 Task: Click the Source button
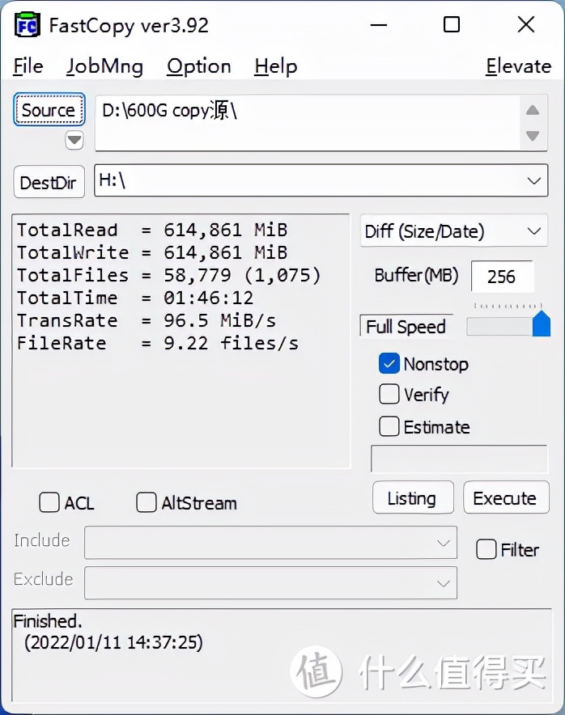[x=49, y=109]
